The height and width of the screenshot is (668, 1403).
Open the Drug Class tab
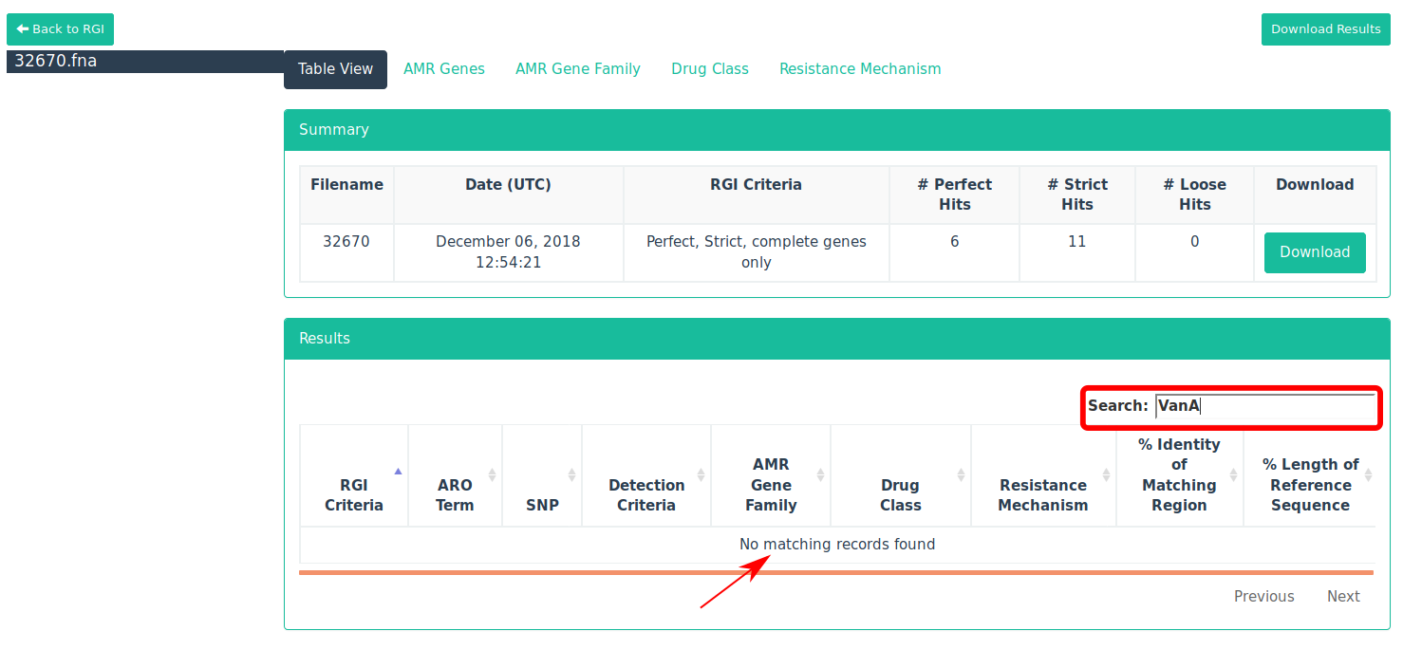pyautogui.click(x=709, y=68)
